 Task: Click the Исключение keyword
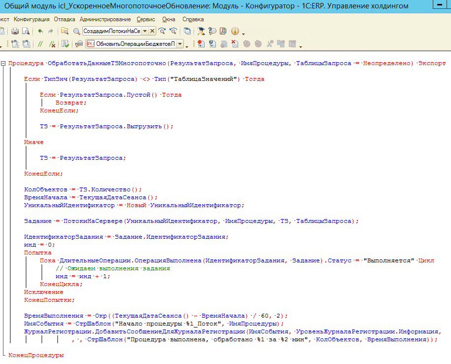point(44,292)
